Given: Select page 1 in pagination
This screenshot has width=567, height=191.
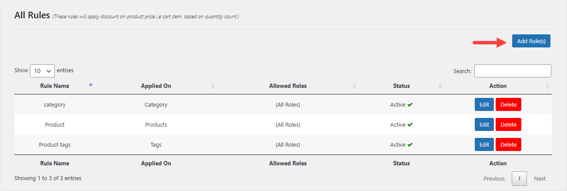Looking at the screenshot, I should [519, 179].
